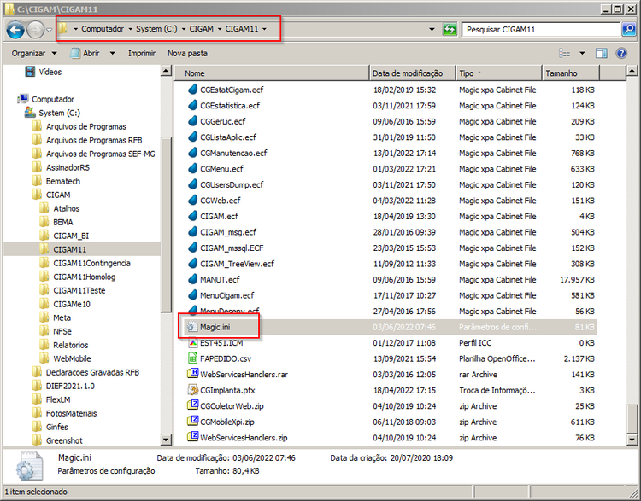
Task: Select the CGEstatCigam.ecf file icon
Action: click(192, 90)
